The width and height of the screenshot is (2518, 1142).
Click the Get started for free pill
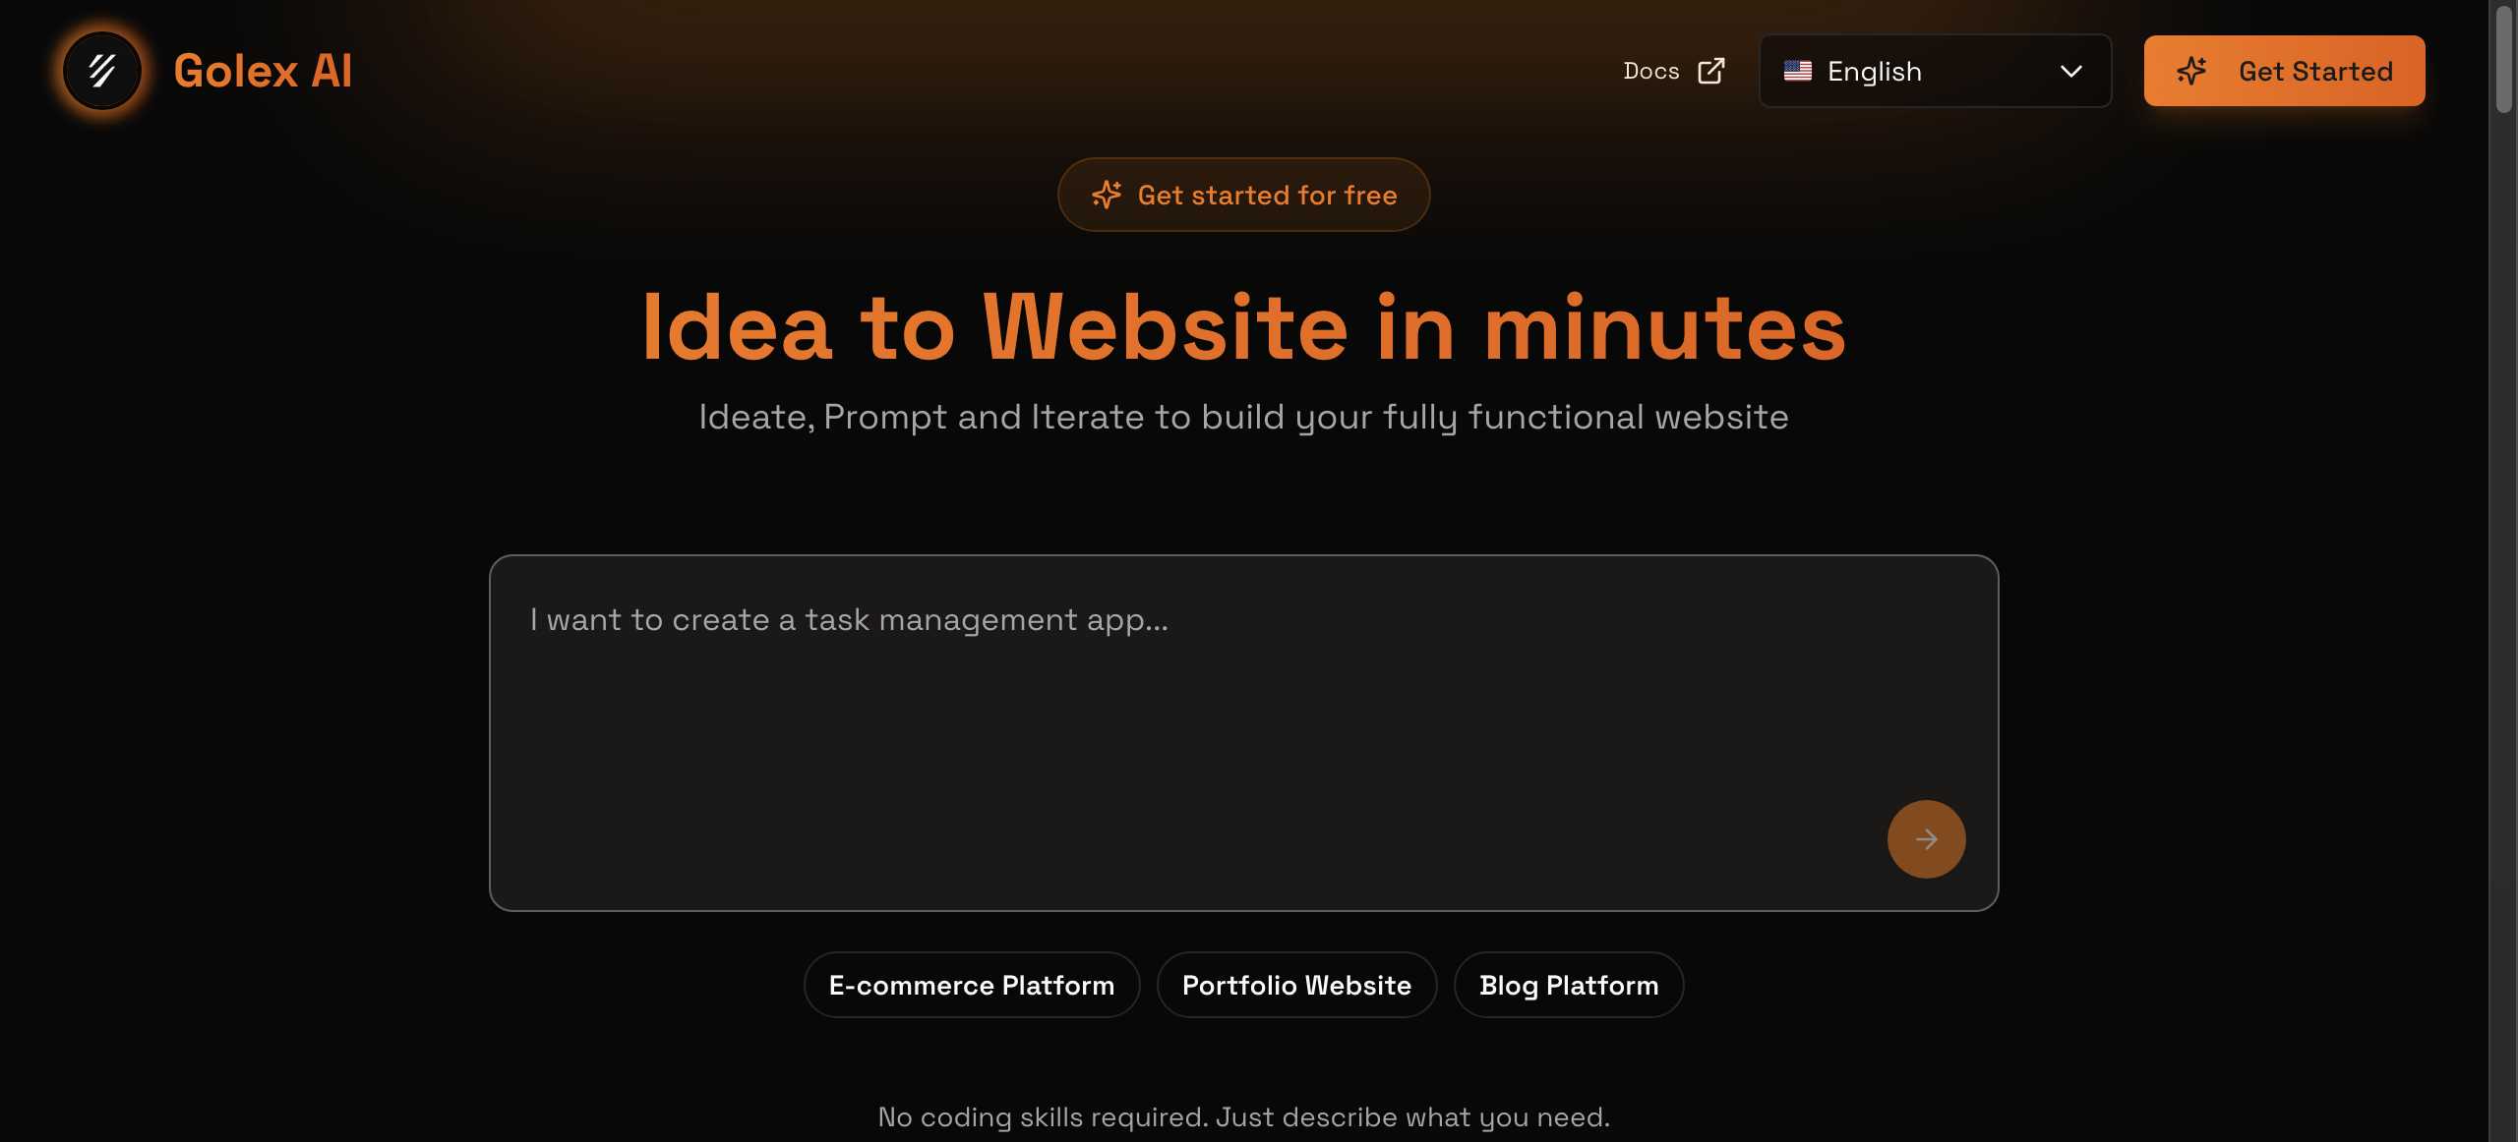tap(1243, 195)
